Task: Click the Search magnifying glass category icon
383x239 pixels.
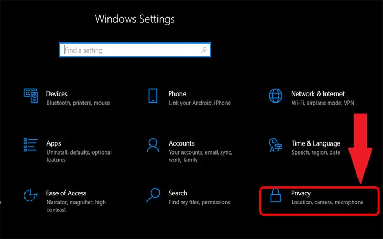Action: click(153, 195)
